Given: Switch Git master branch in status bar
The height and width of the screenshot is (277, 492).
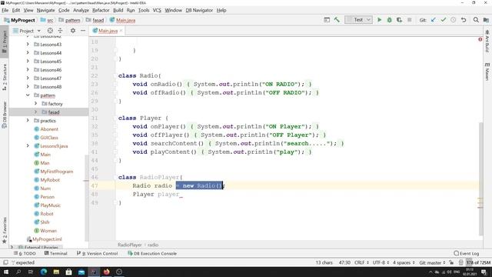Looking at the screenshot, I should click(x=432, y=262).
